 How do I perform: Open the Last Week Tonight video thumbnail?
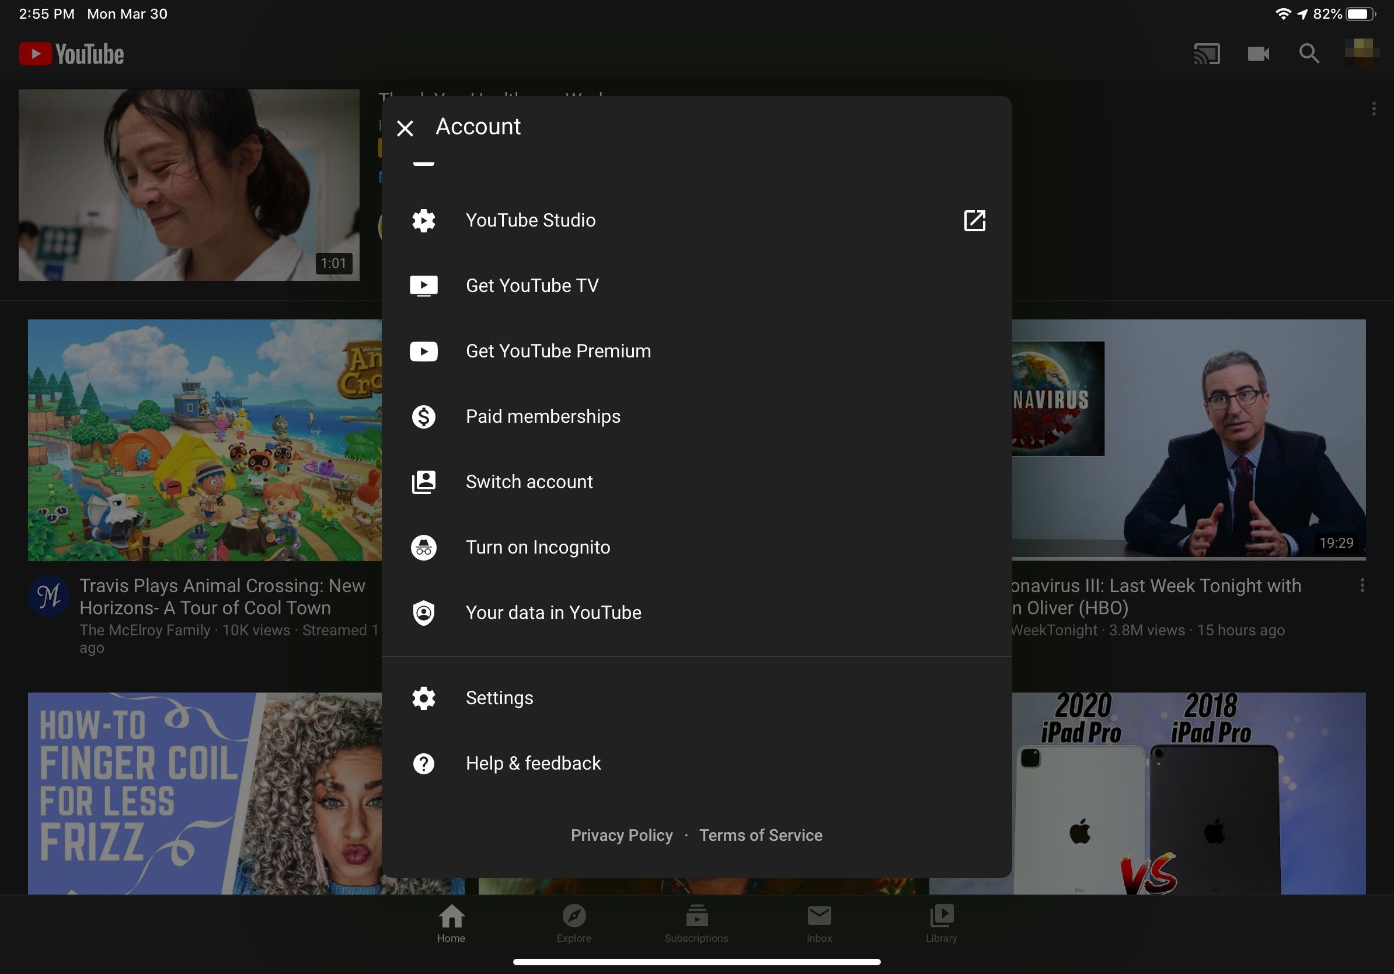click(x=1189, y=440)
